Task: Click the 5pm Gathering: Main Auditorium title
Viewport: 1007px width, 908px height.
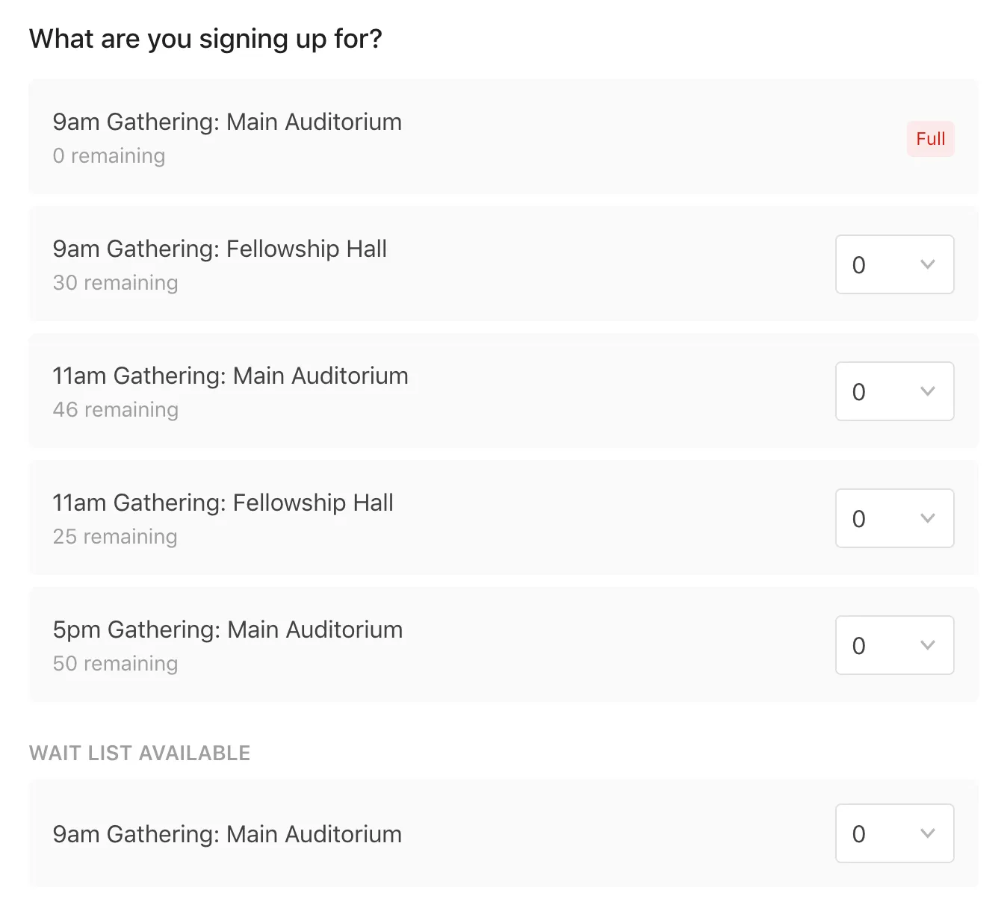Action: coord(227,629)
